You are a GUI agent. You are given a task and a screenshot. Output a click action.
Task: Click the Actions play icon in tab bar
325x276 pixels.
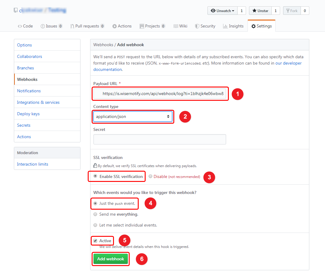[115, 26]
